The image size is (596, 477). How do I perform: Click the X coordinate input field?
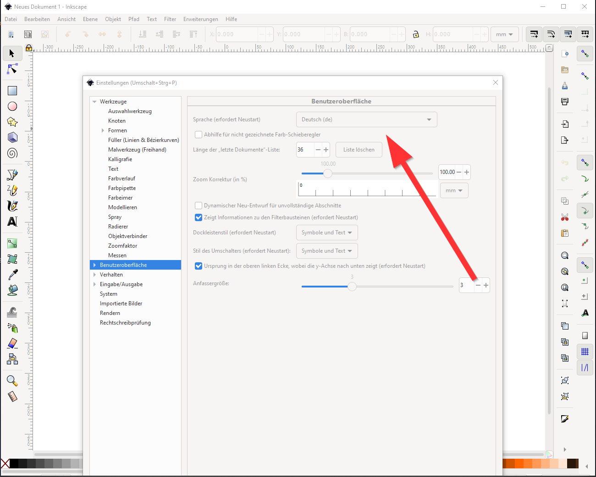tap(237, 34)
